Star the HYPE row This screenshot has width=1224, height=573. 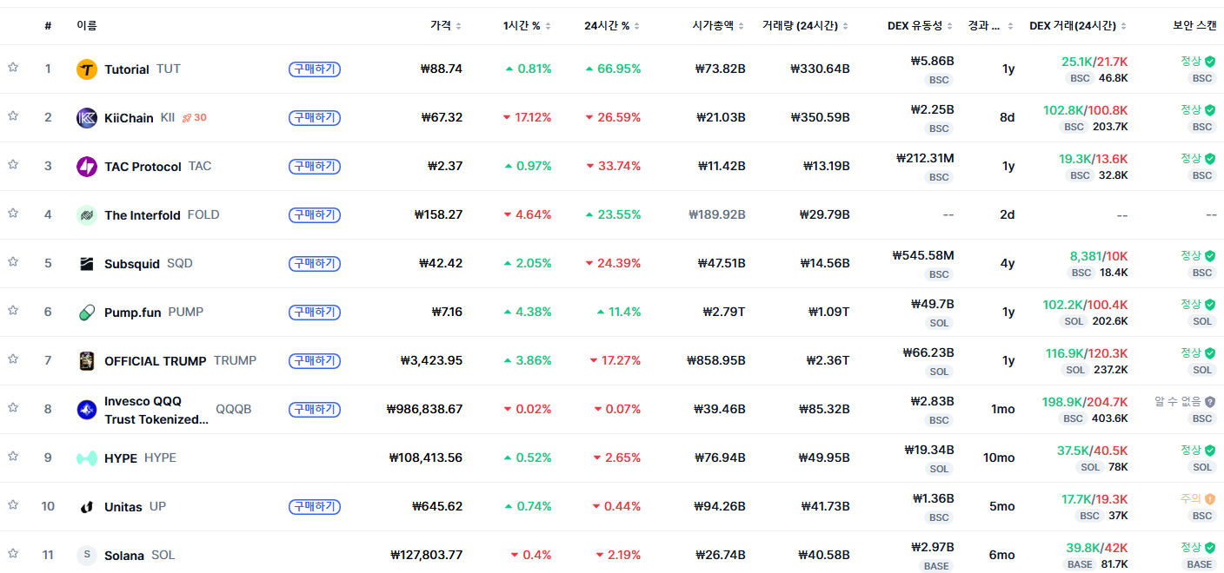click(x=13, y=456)
